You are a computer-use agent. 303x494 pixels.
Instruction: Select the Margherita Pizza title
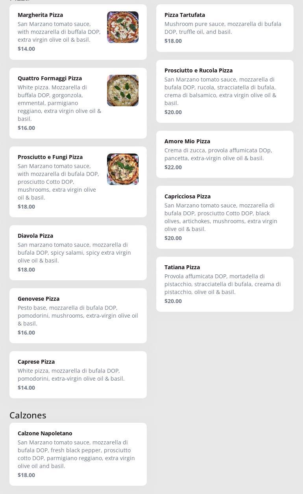pos(40,15)
